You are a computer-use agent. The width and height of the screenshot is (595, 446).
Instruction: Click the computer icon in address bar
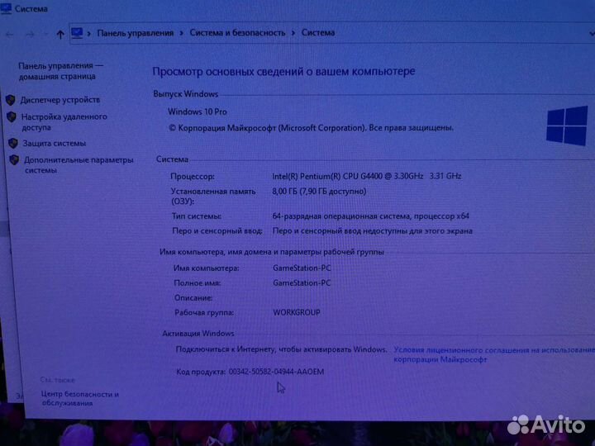77,33
